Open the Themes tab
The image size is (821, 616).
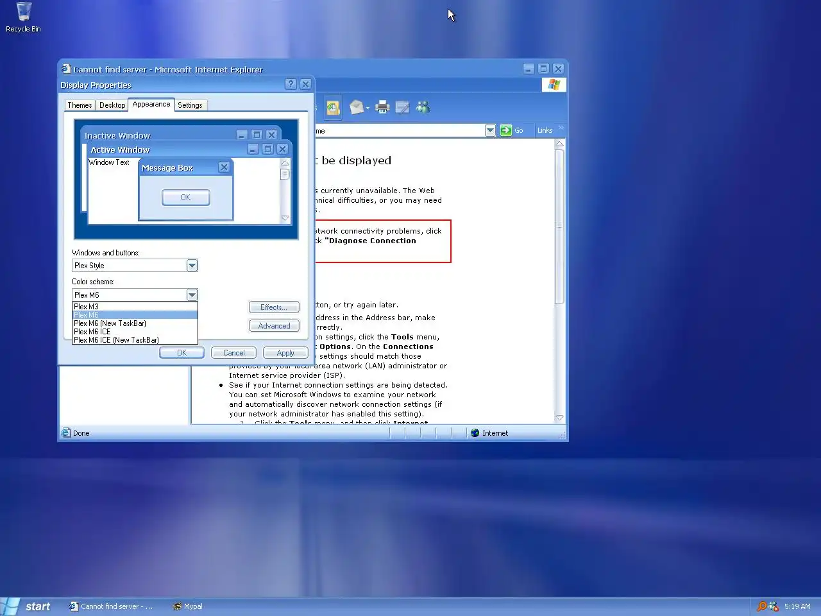point(80,105)
